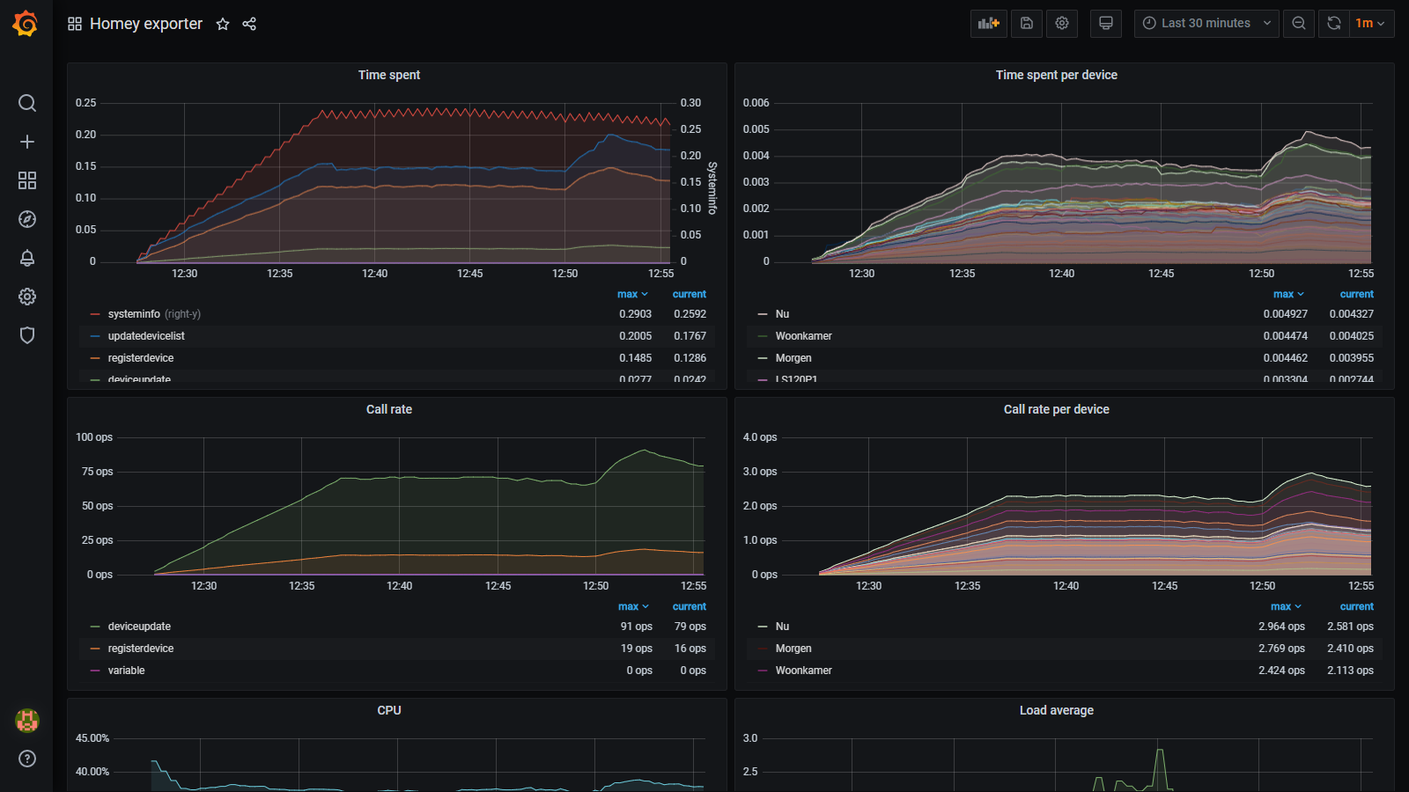Sort Call rate per device legend by max

pos(1286,606)
